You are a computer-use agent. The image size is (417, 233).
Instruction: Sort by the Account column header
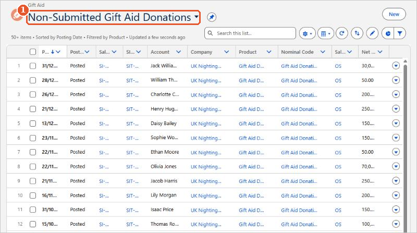160,52
